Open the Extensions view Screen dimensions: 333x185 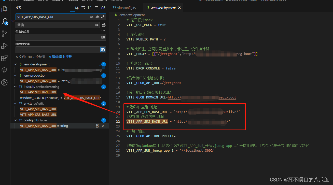tap(4, 58)
